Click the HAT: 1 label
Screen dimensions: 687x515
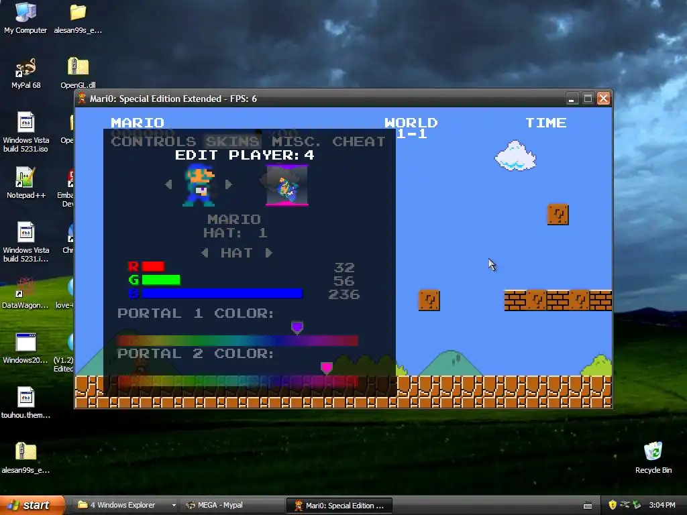[x=235, y=233]
